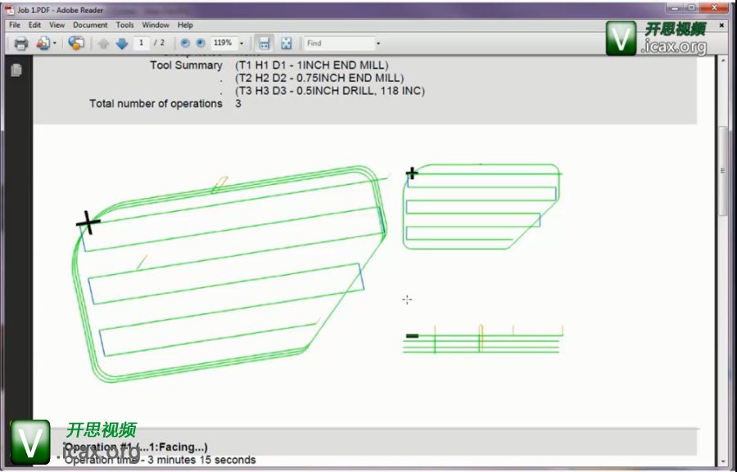Toggle the fit one full page view
Image resolution: width=737 pixels, height=472 pixels.
tap(287, 43)
